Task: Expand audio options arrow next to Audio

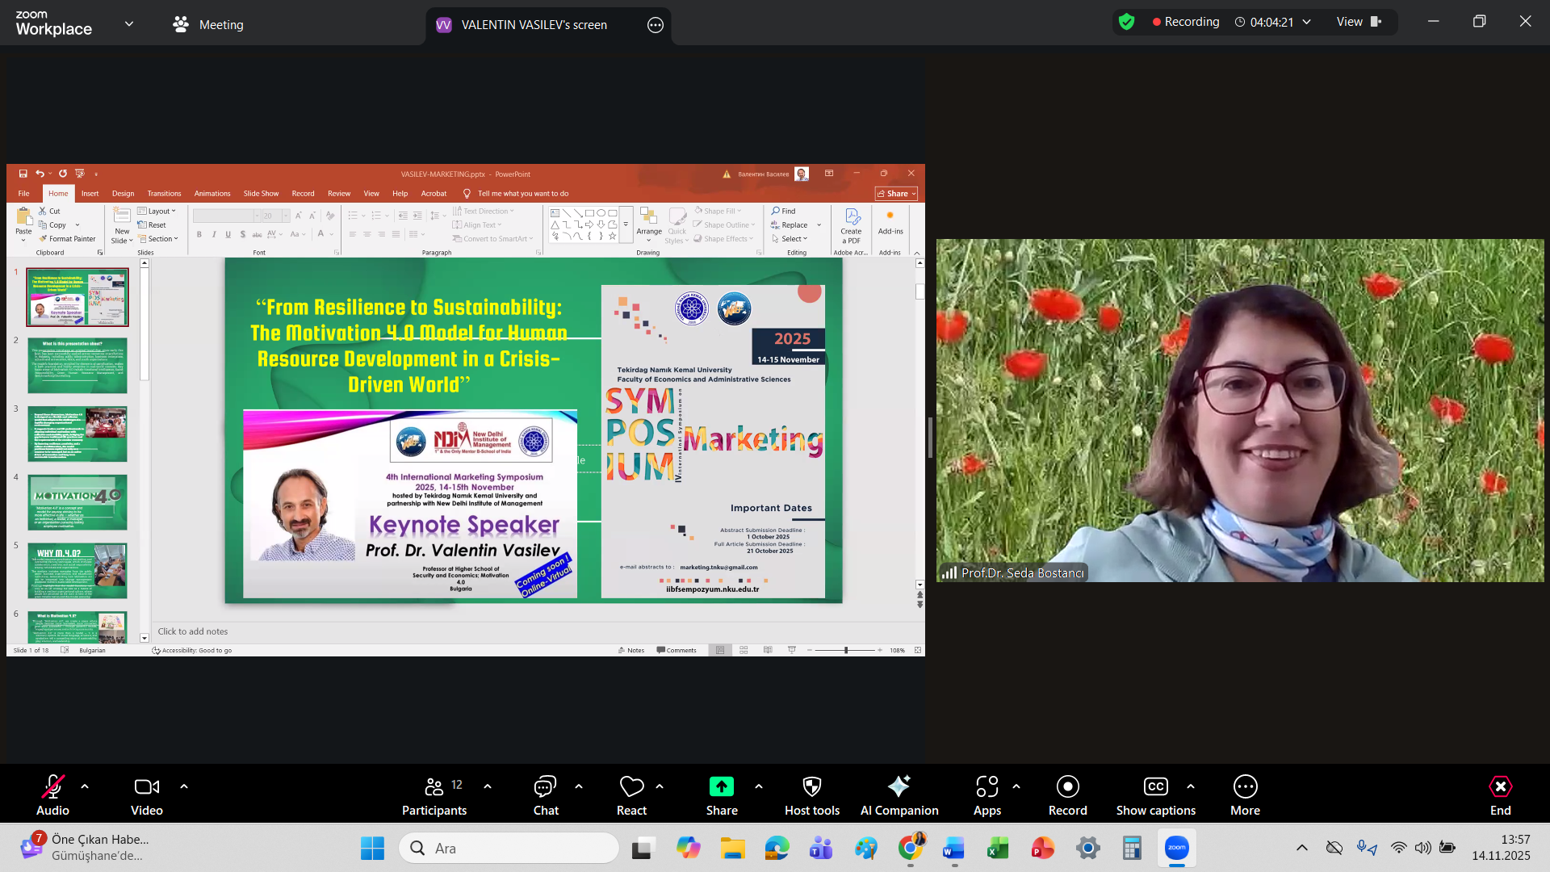Action: (85, 786)
